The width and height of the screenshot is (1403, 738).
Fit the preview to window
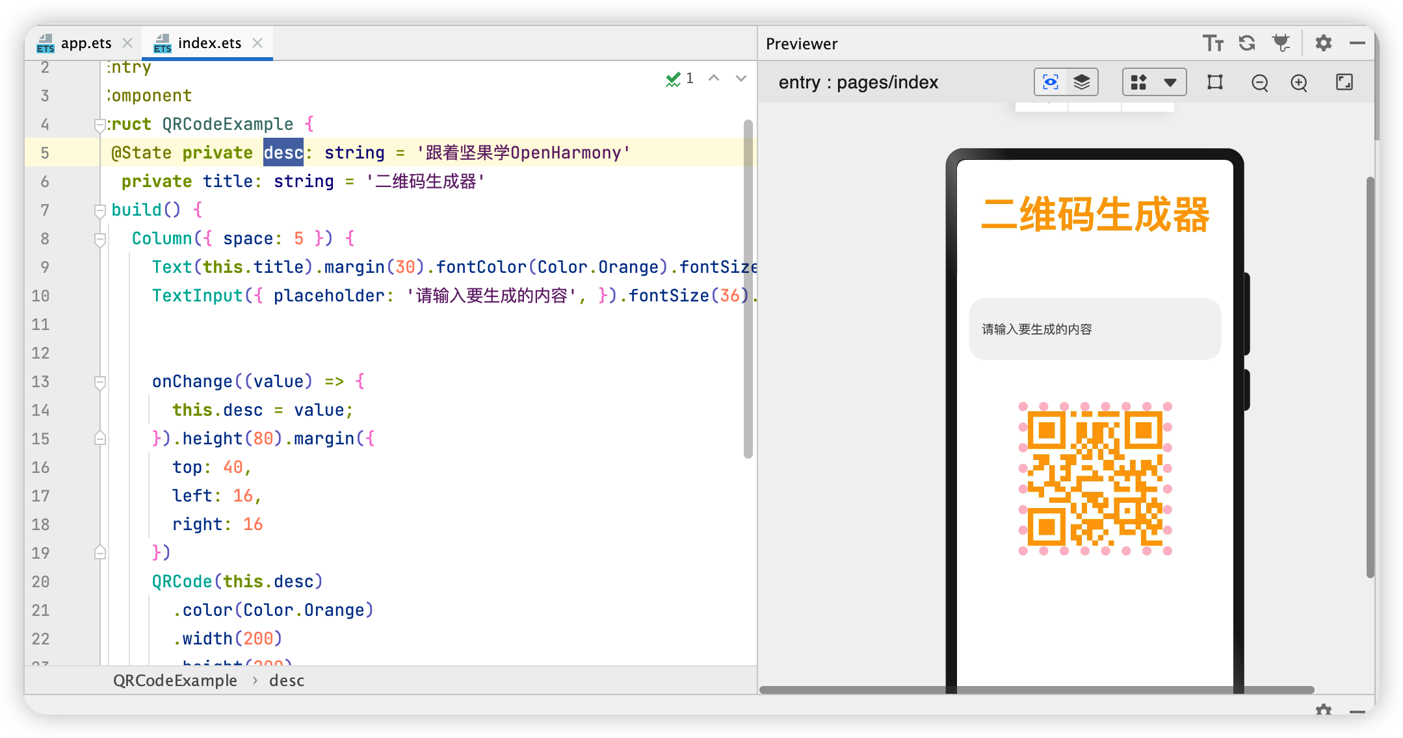[1344, 82]
